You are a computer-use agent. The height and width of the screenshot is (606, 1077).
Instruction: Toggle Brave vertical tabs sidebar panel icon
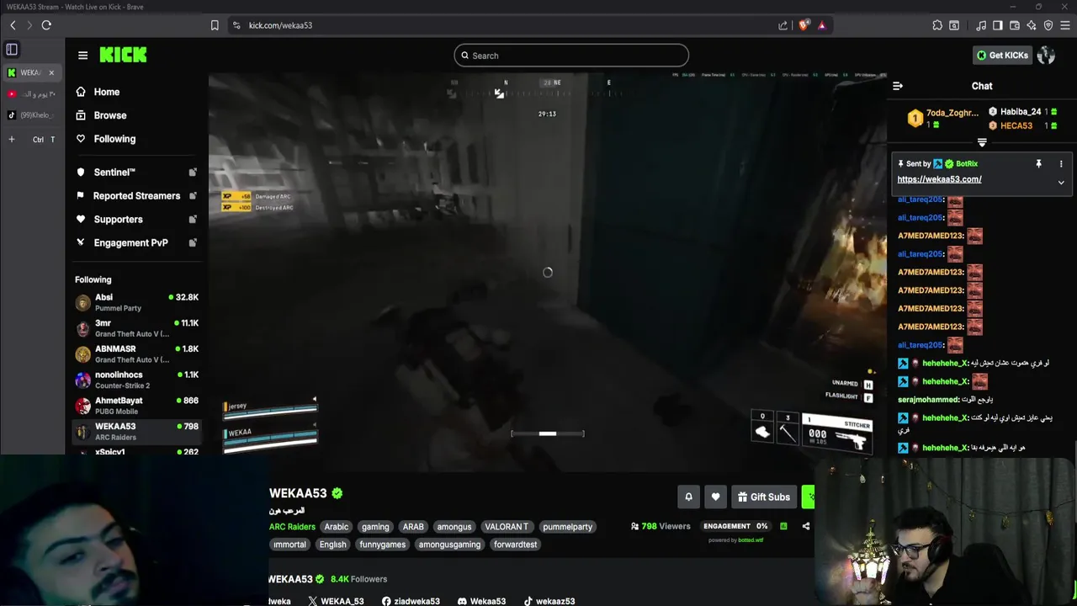click(x=12, y=50)
